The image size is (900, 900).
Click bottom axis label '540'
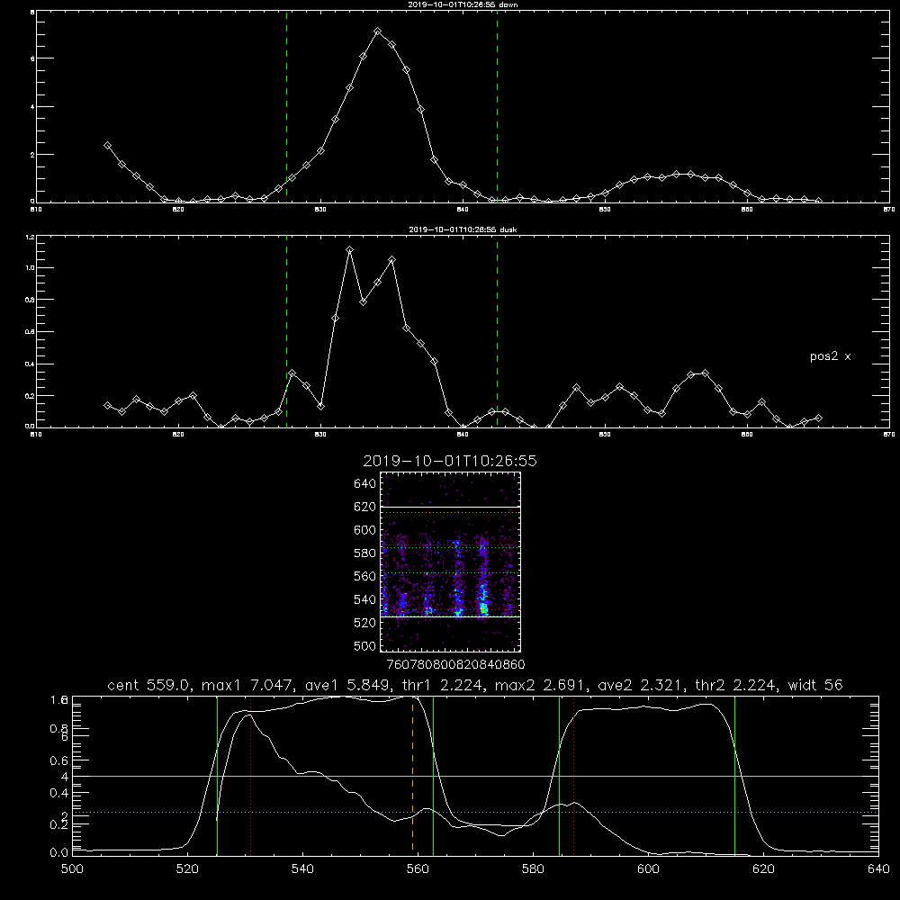click(x=302, y=869)
